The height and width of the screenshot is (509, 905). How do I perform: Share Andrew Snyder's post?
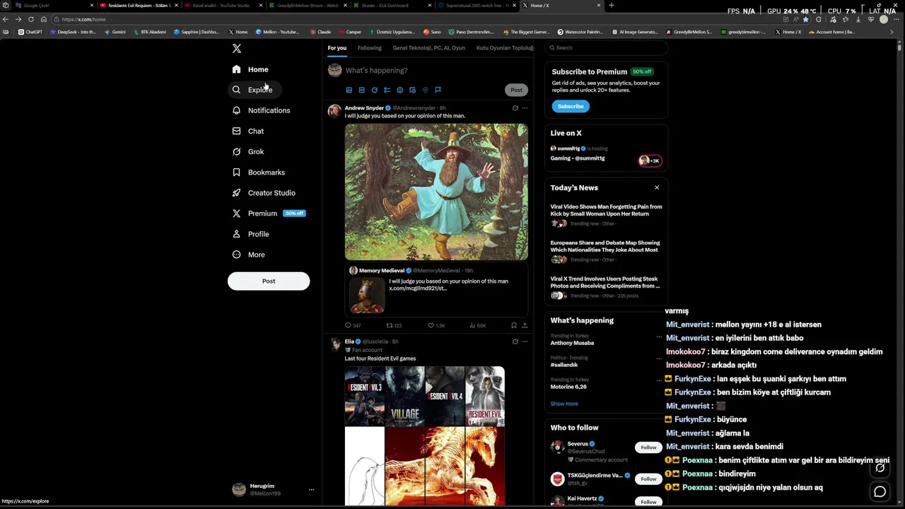[x=525, y=325]
